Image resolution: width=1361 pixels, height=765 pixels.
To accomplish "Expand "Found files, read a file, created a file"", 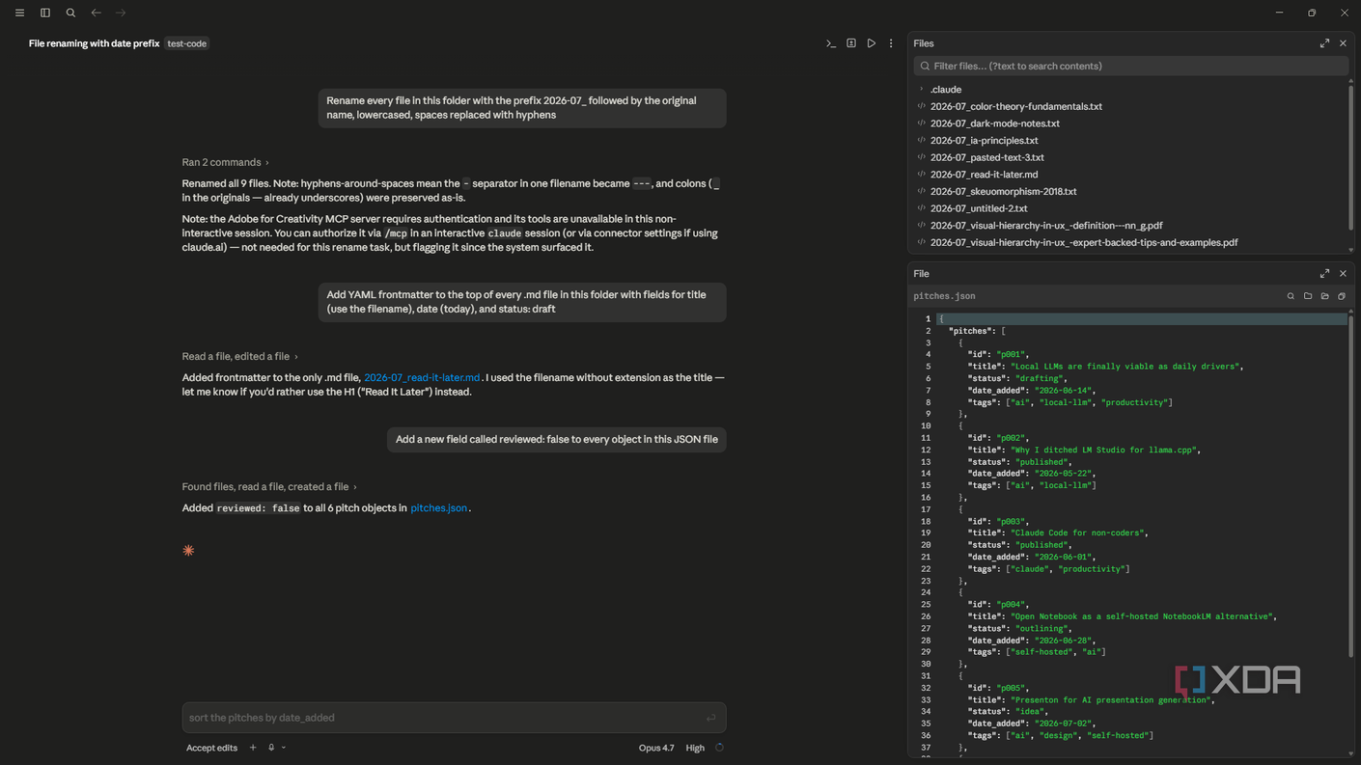I will (269, 487).
